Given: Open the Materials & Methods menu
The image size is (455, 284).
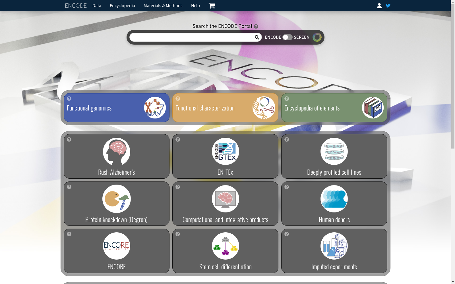Looking at the screenshot, I should coord(163,6).
